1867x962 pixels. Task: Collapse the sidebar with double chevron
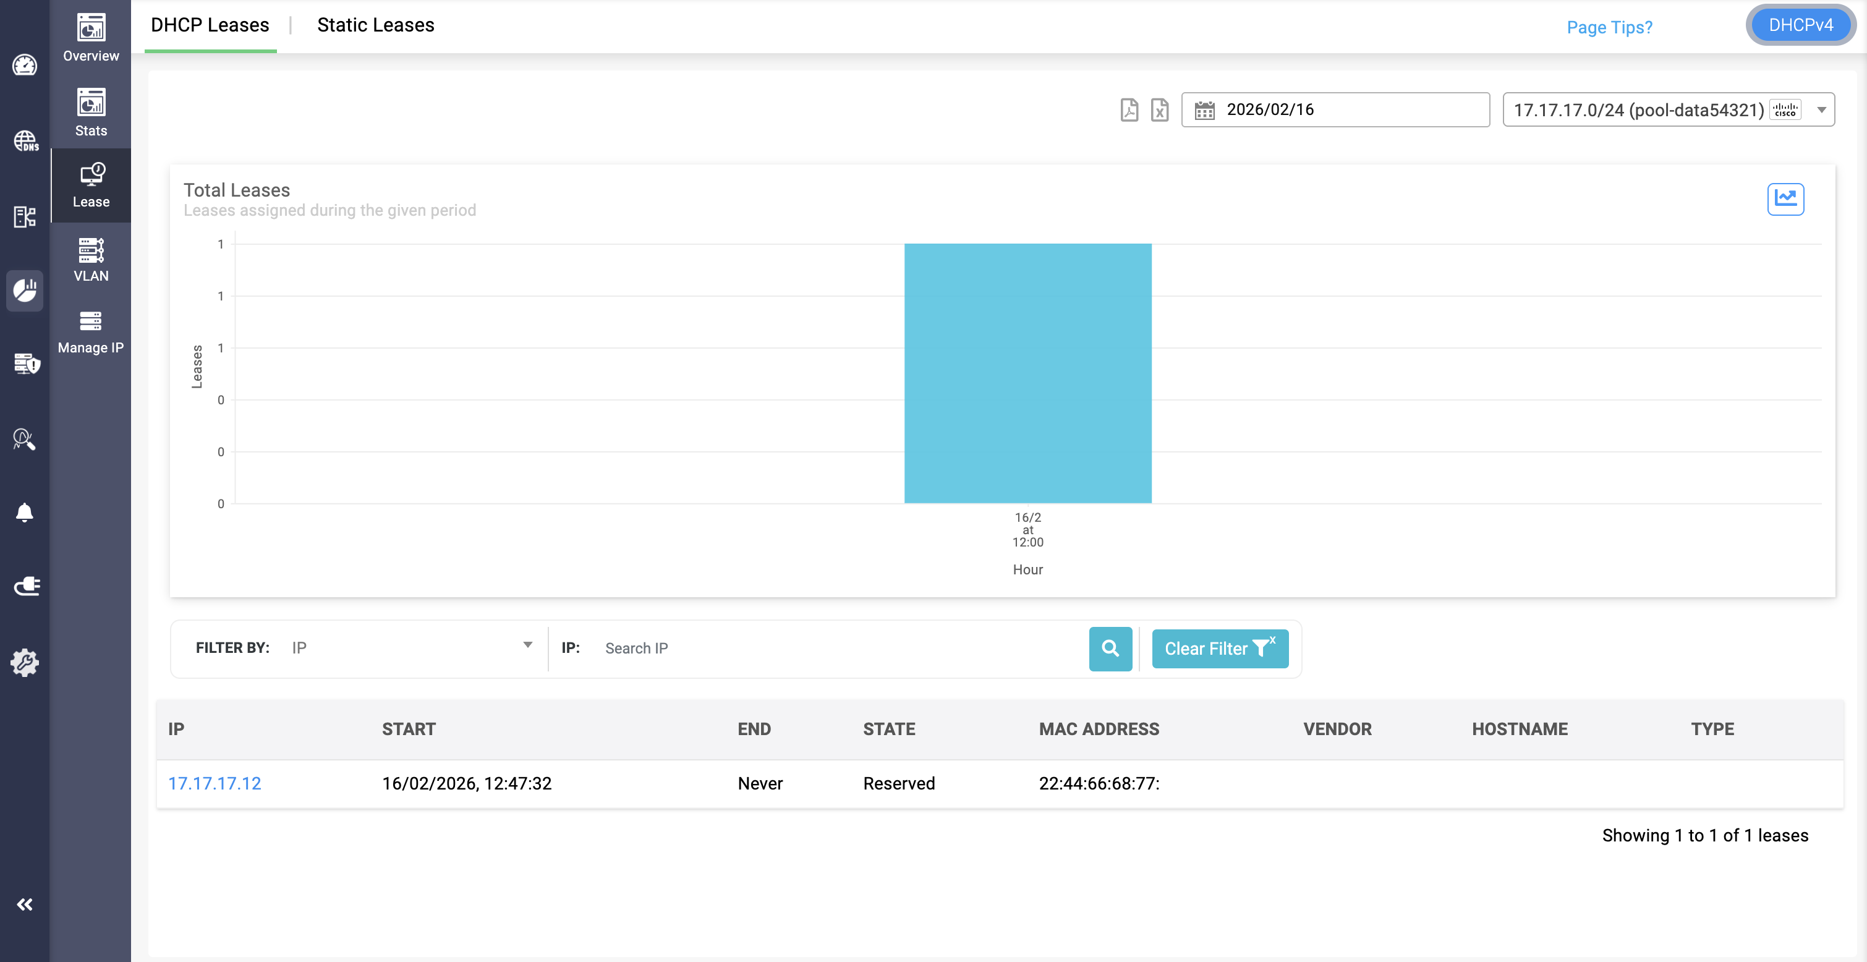pyautogui.click(x=25, y=904)
